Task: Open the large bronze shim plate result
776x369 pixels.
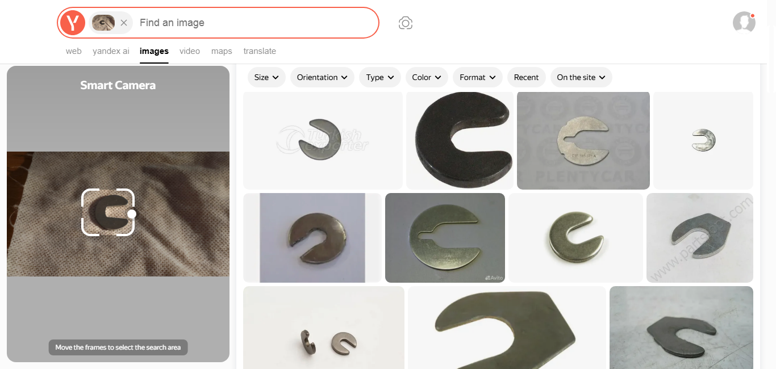Action: pos(507,328)
